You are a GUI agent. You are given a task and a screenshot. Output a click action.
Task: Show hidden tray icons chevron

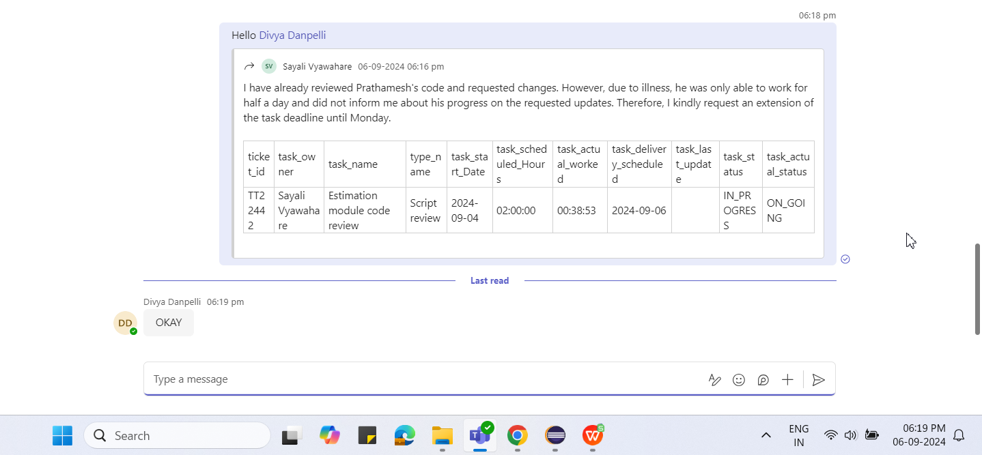pyautogui.click(x=766, y=435)
